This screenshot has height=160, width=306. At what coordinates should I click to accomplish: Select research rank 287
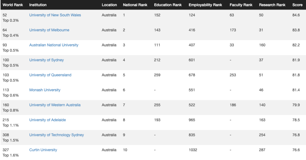point(262,150)
